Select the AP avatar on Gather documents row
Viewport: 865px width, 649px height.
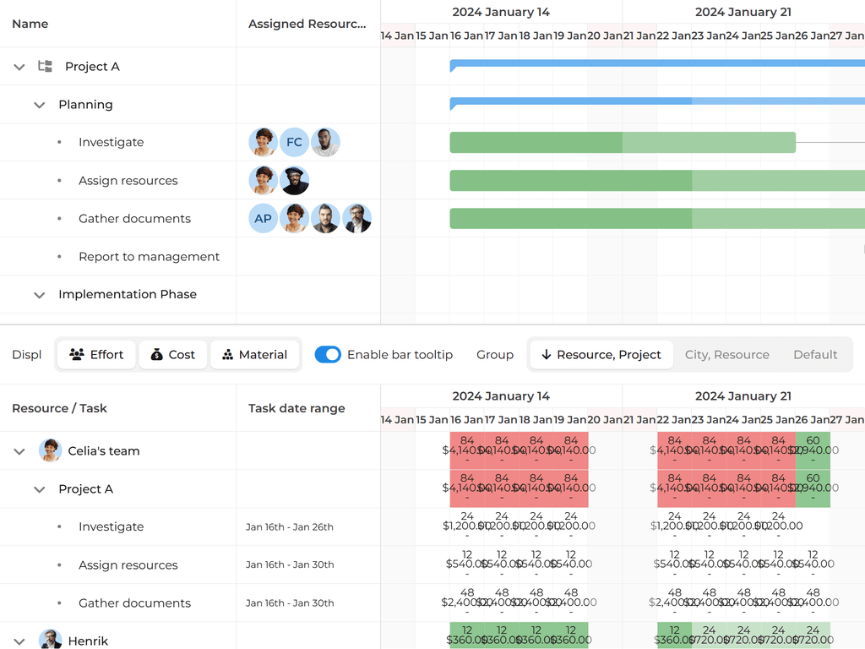click(x=263, y=218)
